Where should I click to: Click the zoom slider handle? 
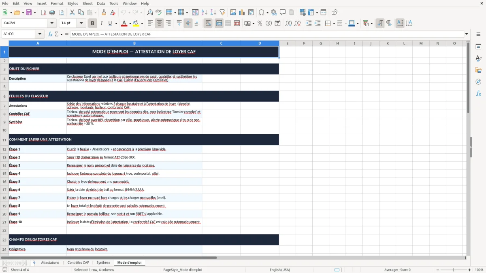(x=454, y=270)
